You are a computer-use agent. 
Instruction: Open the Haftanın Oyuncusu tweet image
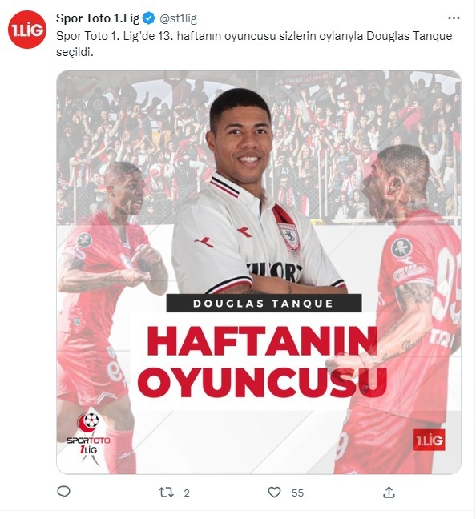tap(259, 272)
